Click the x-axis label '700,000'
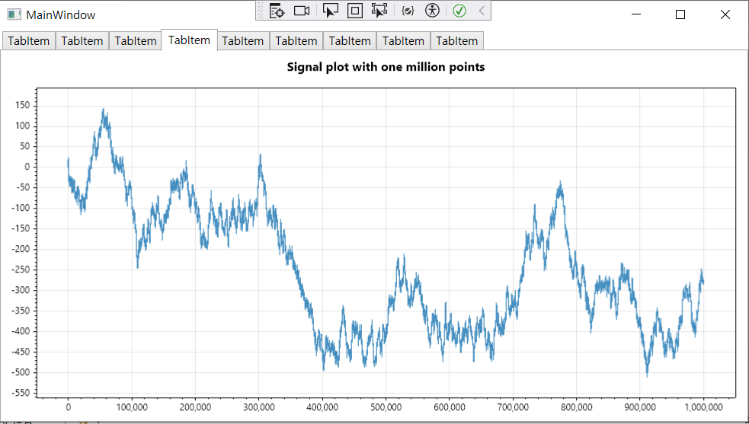 [513, 407]
